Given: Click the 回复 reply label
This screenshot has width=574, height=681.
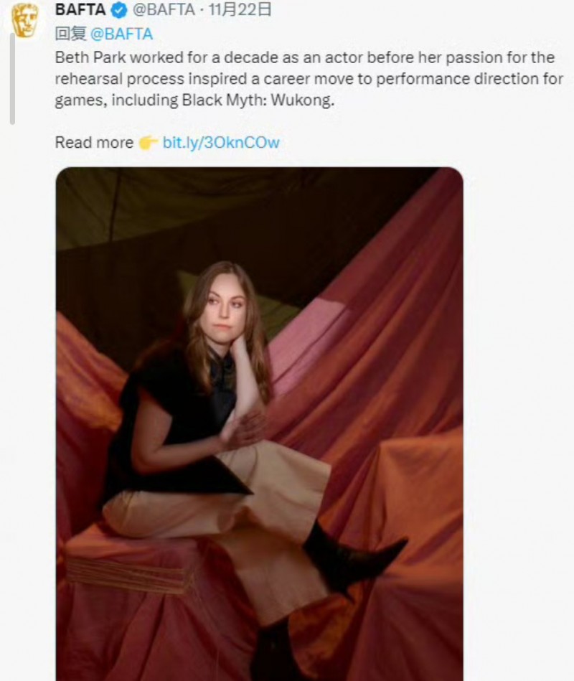Looking at the screenshot, I should click(71, 34).
